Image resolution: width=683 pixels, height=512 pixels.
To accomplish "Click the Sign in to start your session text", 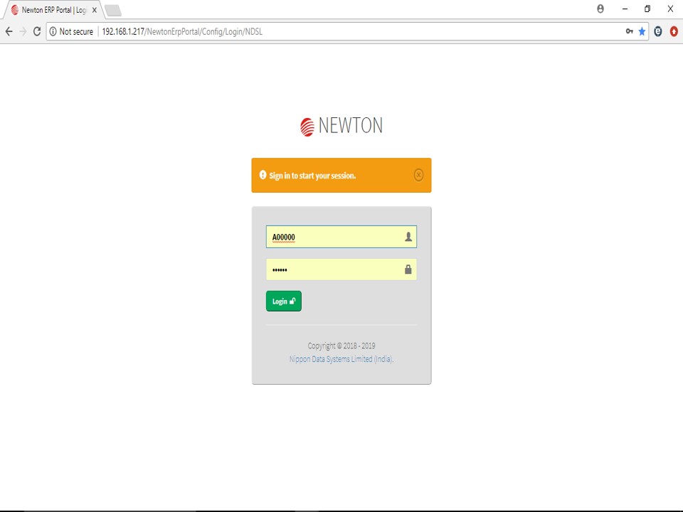I will click(x=312, y=176).
